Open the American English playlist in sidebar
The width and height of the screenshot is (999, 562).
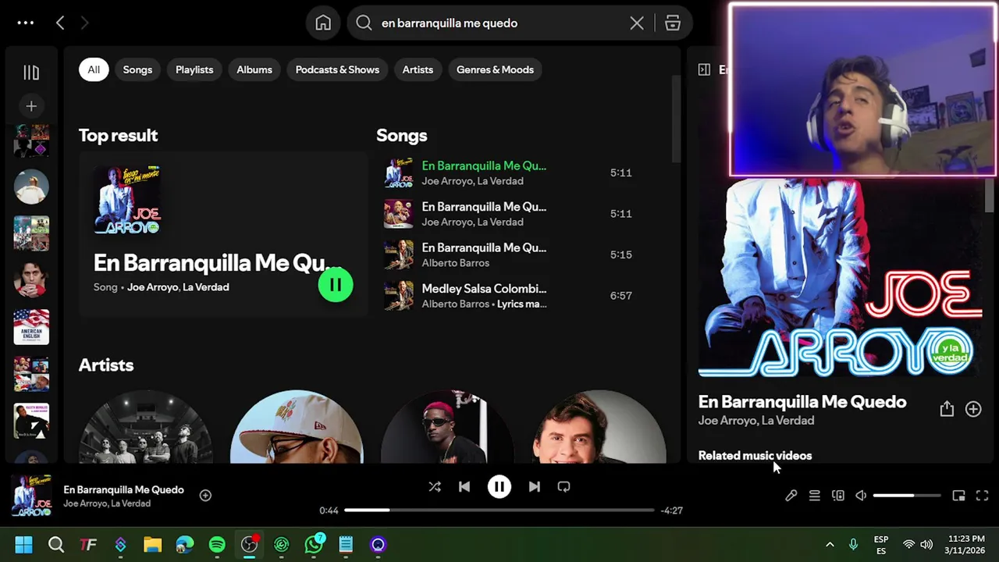click(31, 327)
